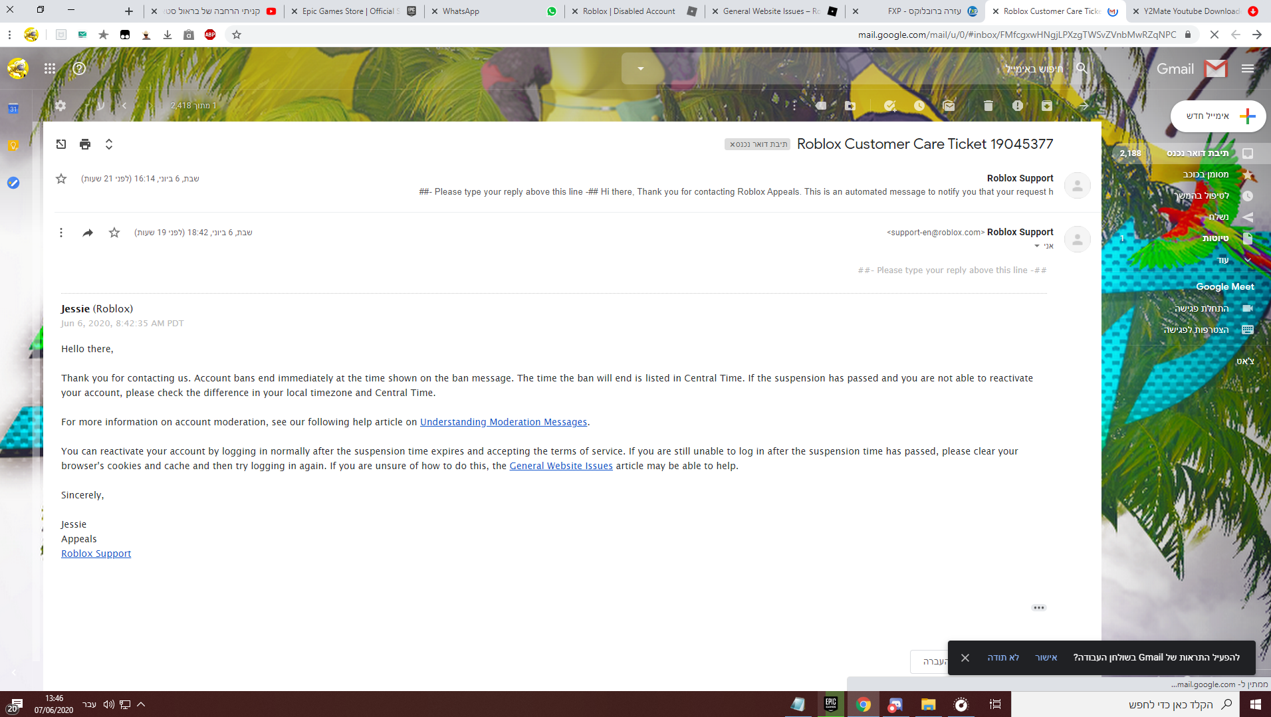Open Roblox Support signature link
1271x717 pixels.
point(96,554)
